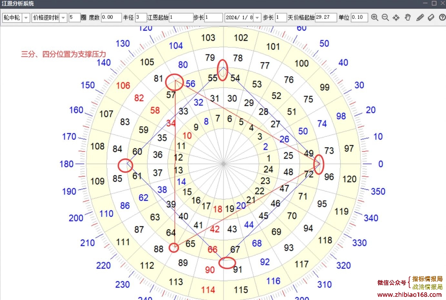This screenshot has height=300, width=446.
Task: Click the 江恩起始 input field
Action: pyautogui.click(x=181, y=17)
